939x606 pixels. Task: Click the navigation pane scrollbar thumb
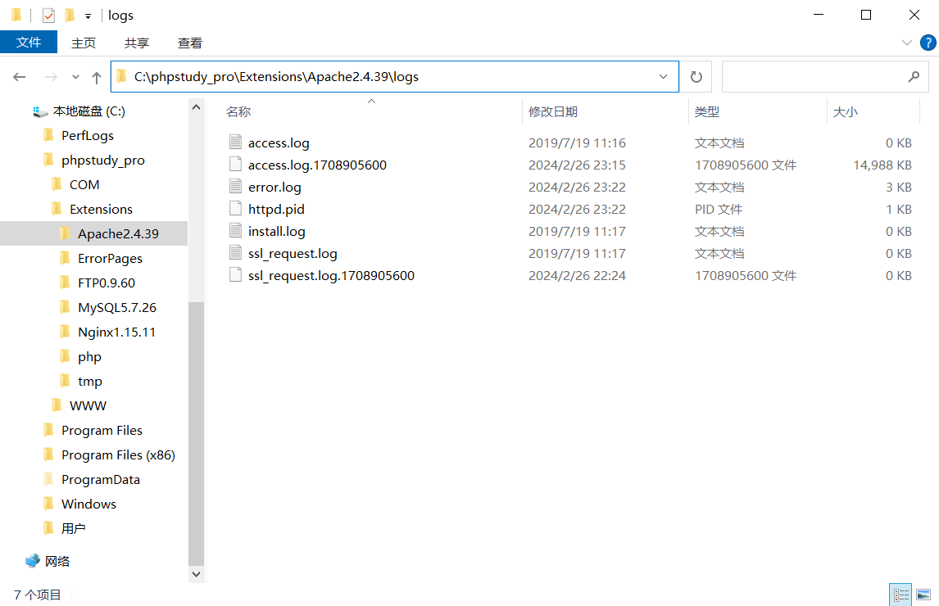[196, 433]
